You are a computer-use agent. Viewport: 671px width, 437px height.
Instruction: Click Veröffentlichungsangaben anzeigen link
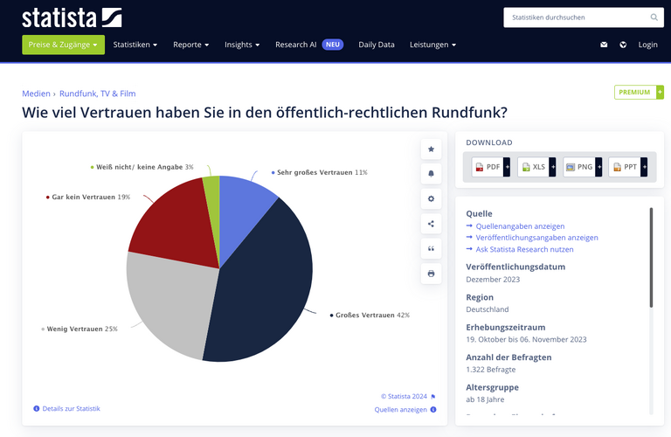pyautogui.click(x=537, y=238)
